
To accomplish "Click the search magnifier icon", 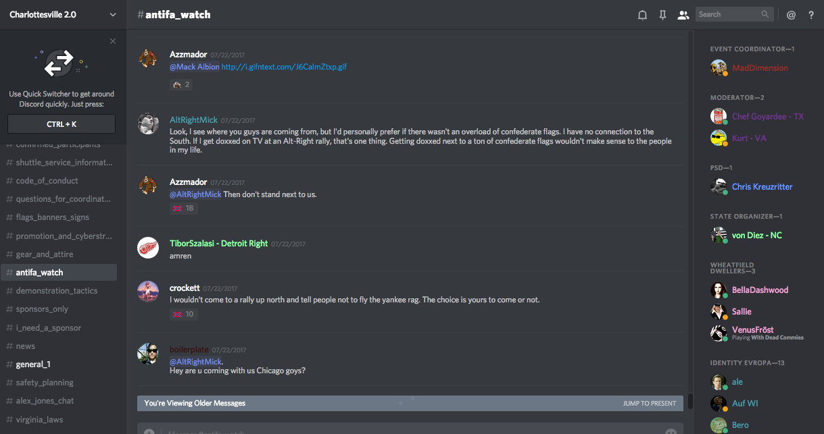I will 765,14.
